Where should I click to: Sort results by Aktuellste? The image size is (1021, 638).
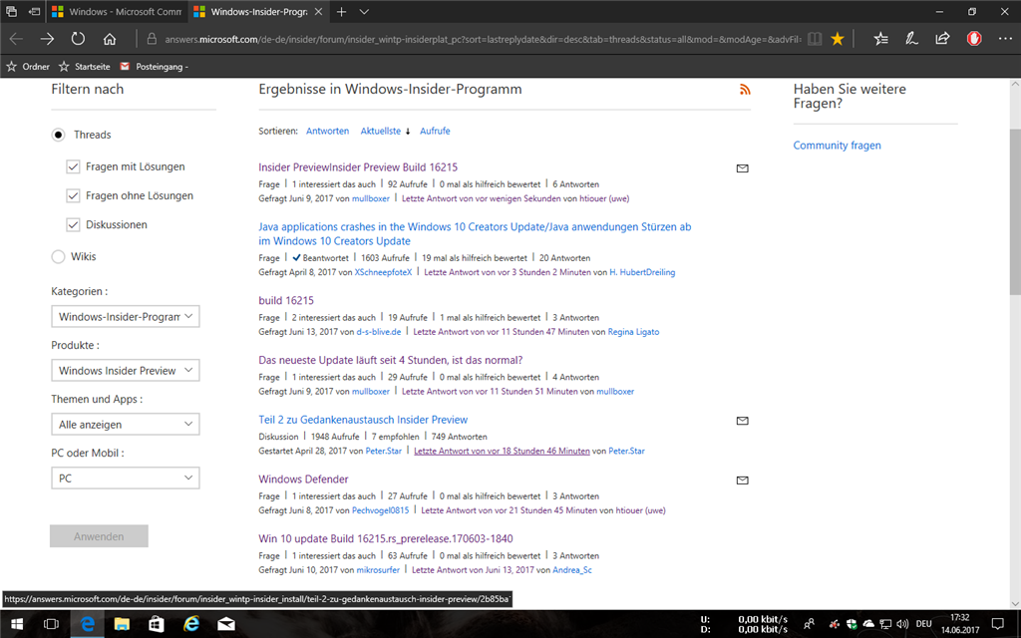381,131
